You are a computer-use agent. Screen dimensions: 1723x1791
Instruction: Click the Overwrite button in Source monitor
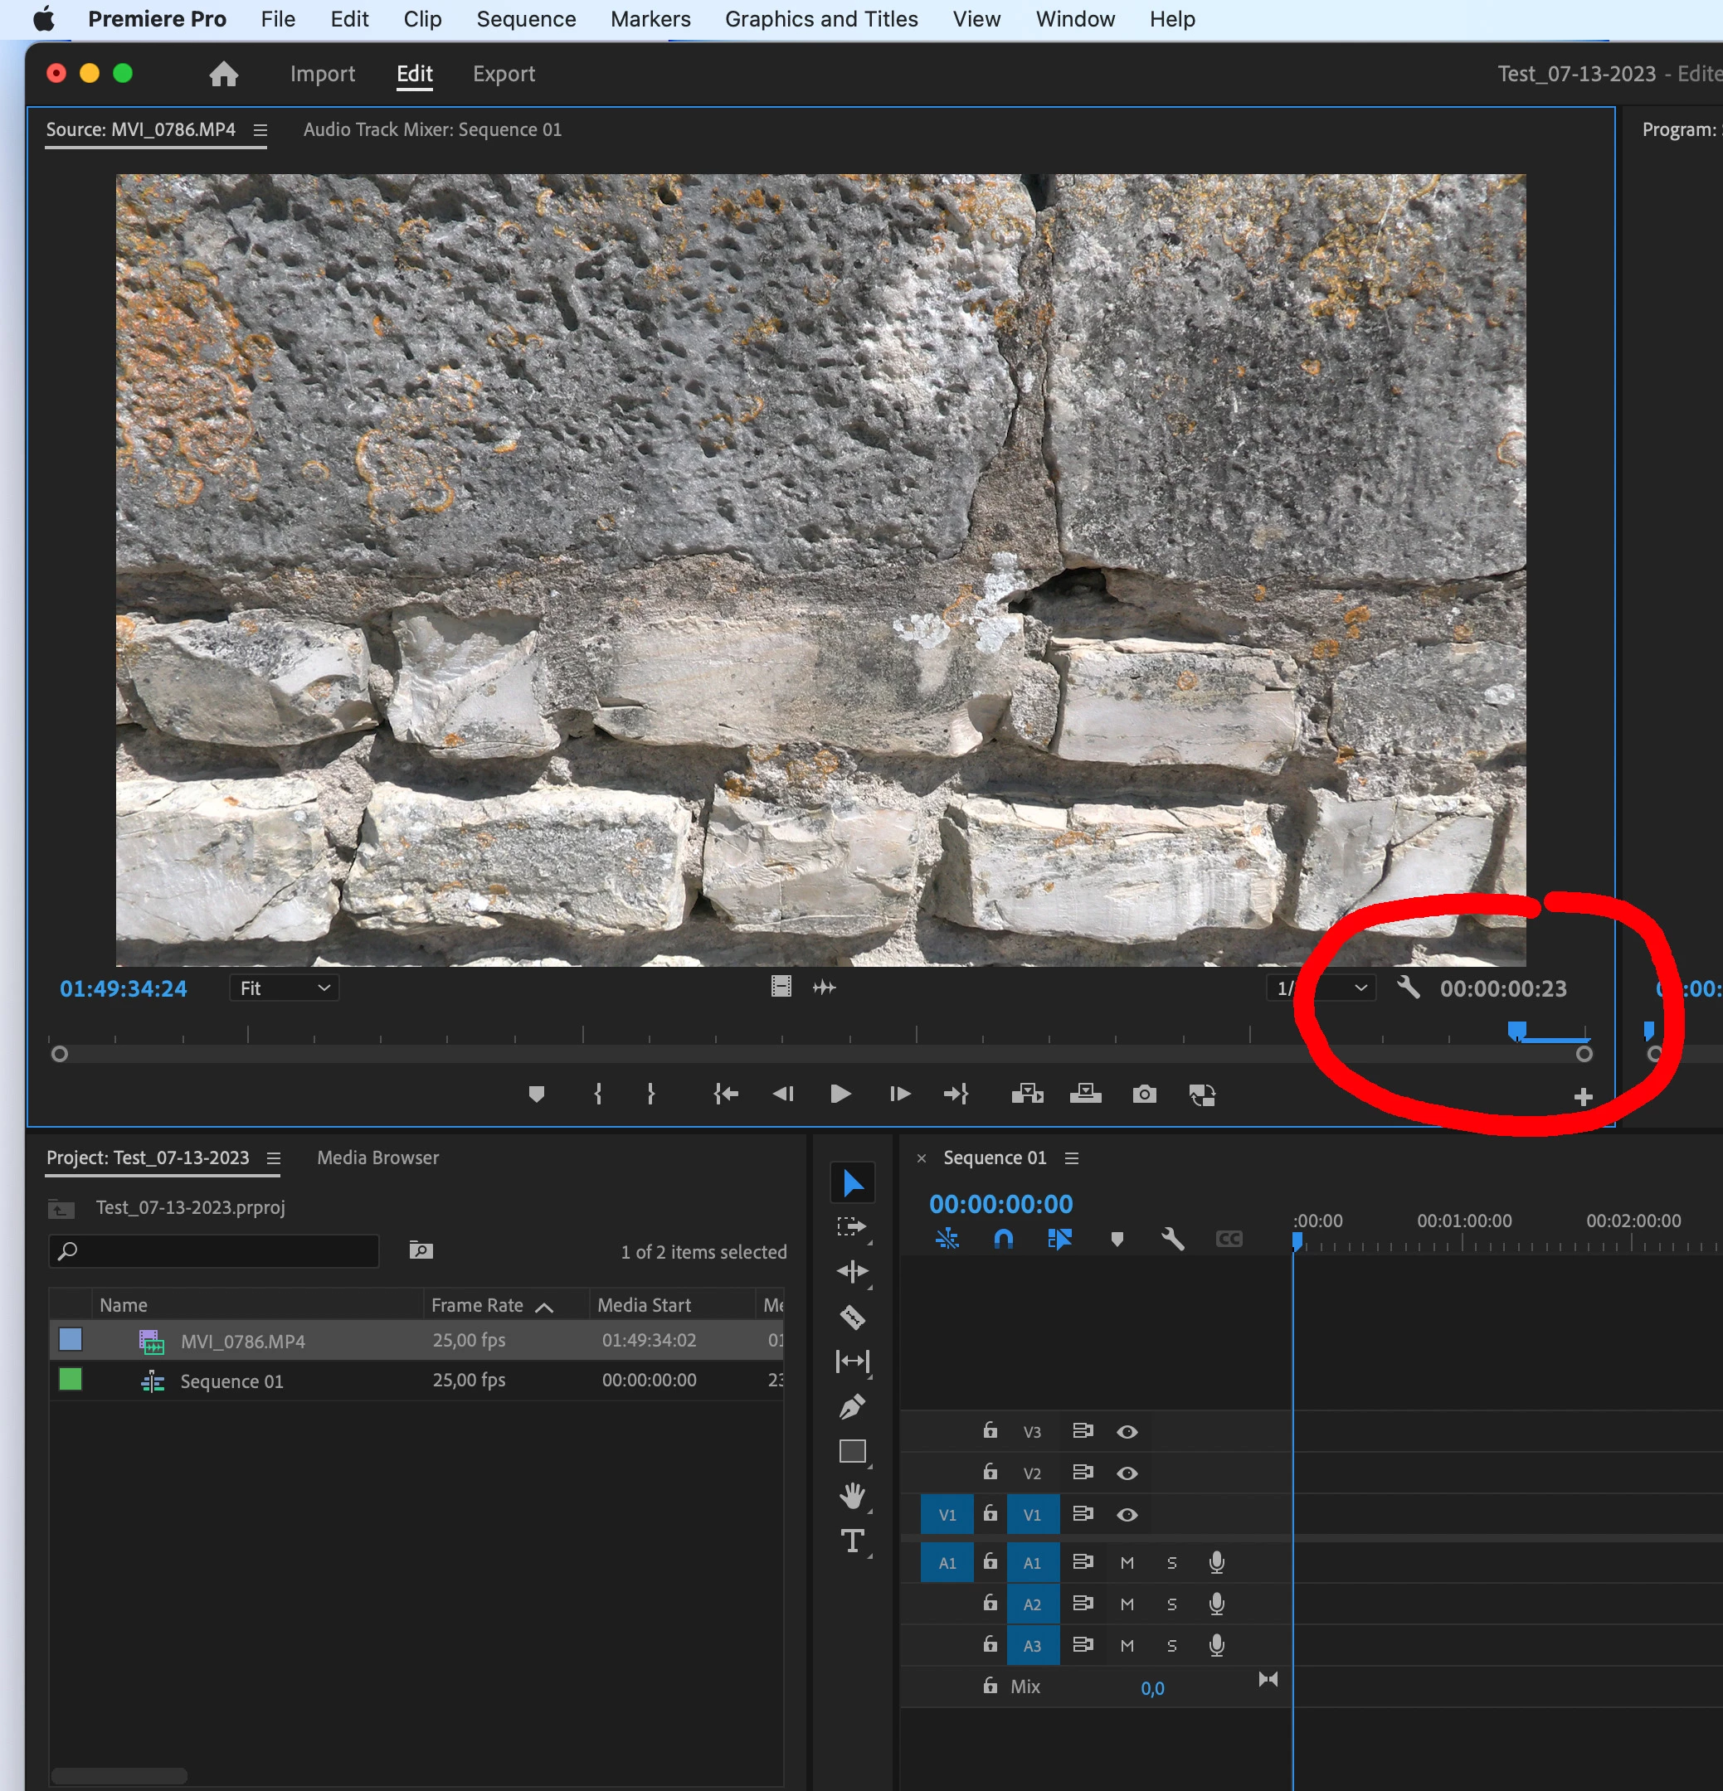[x=1085, y=1094]
